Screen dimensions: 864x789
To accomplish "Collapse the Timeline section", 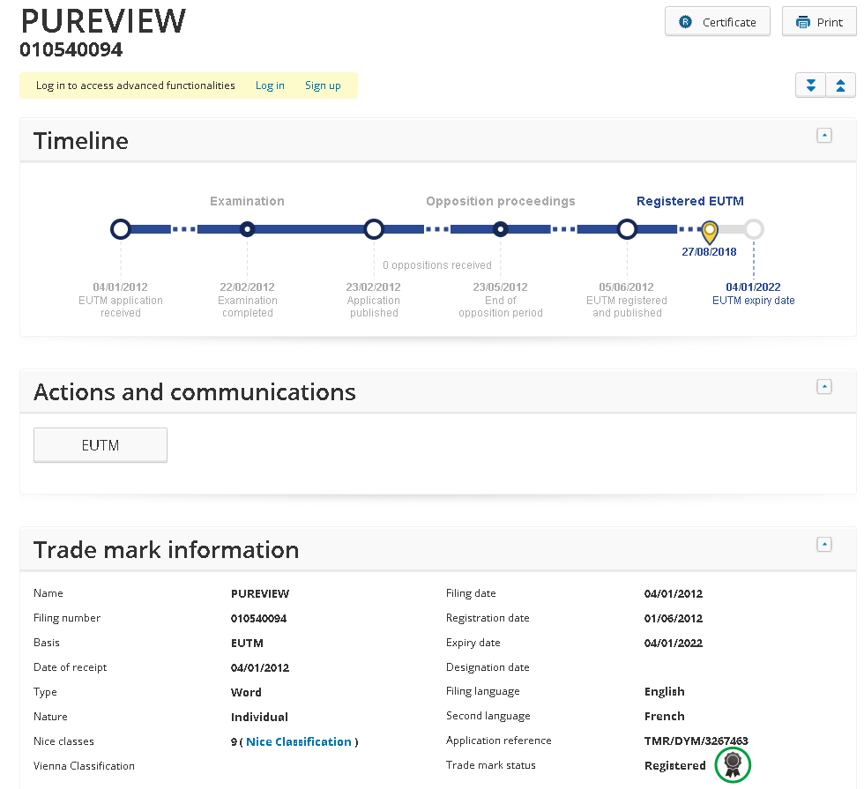I will tap(823, 136).
